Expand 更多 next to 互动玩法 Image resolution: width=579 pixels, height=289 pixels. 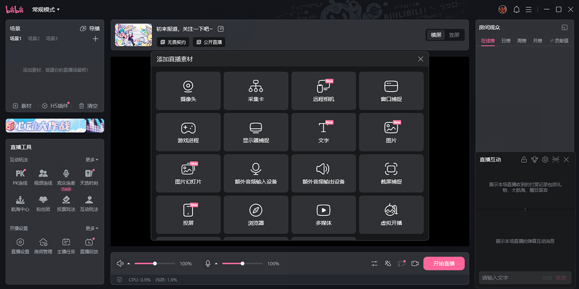pos(92,159)
